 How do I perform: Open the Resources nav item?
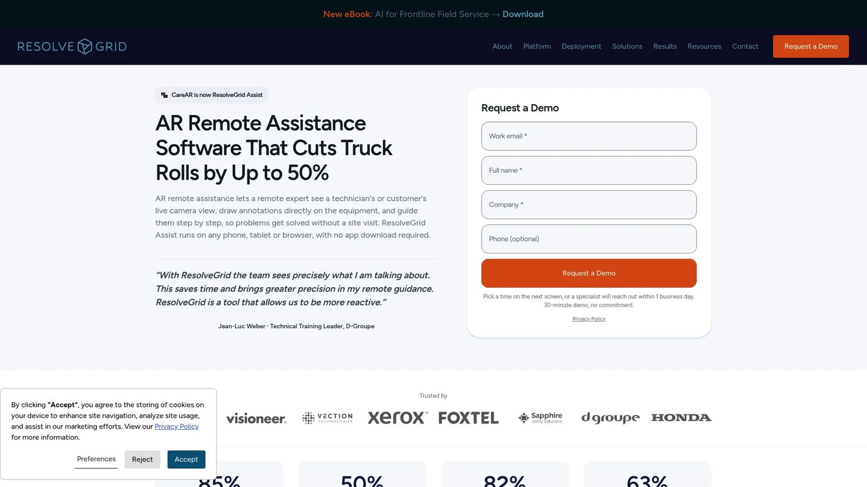tap(704, 46)
